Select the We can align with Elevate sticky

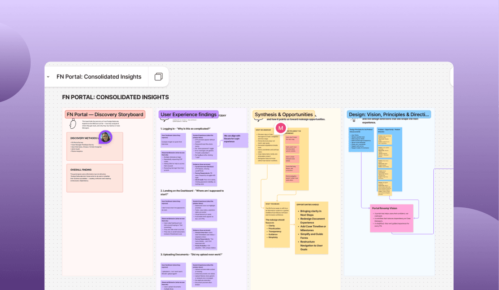tap(235, 140)
